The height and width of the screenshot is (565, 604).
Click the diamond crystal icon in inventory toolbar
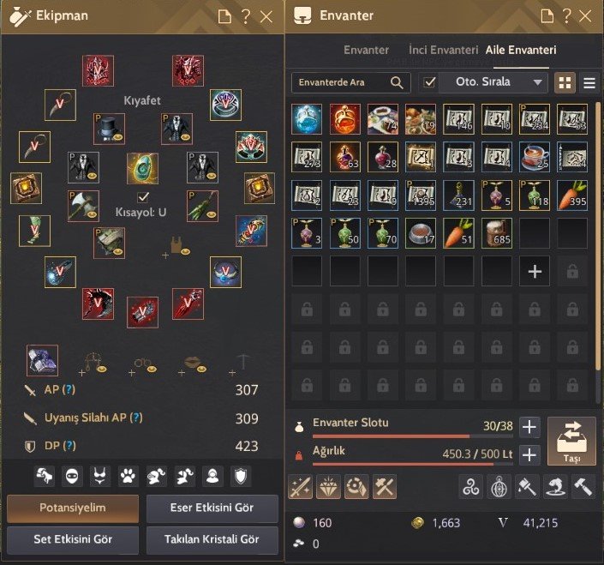328,487
